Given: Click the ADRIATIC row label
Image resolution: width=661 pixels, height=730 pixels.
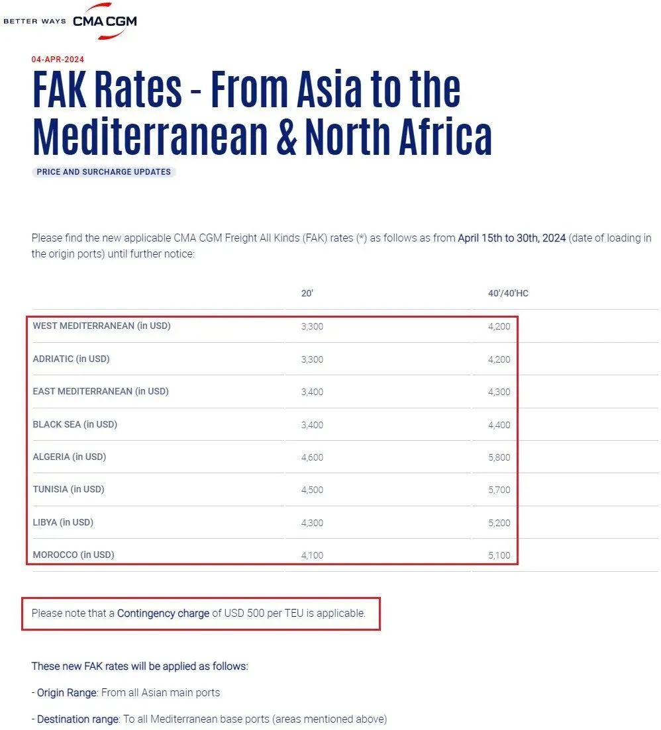Looking at the screenshot, I should coord(71,359).
